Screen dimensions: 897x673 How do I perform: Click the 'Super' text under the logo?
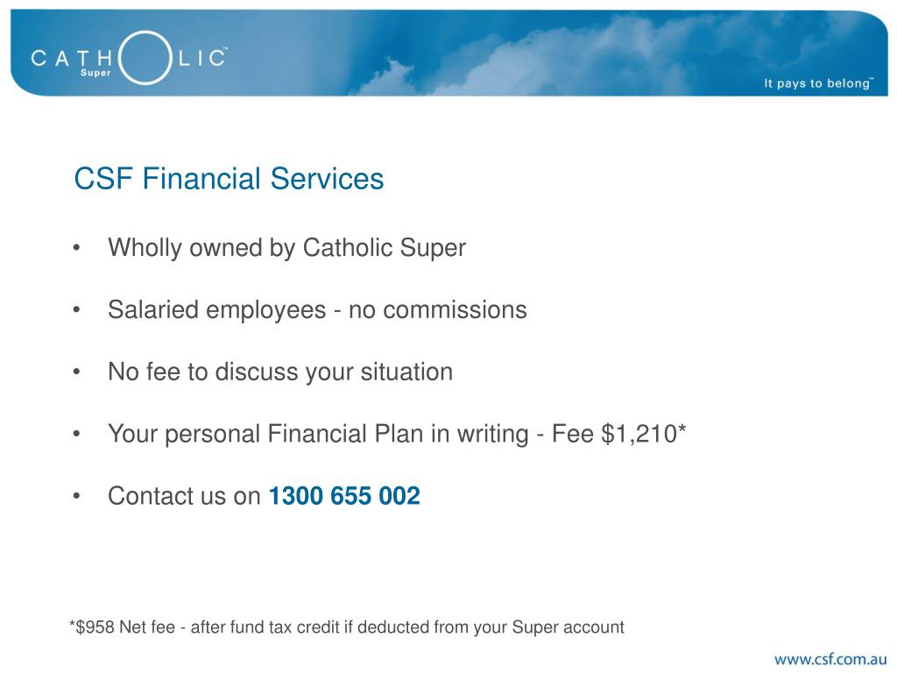coord(95,73)
